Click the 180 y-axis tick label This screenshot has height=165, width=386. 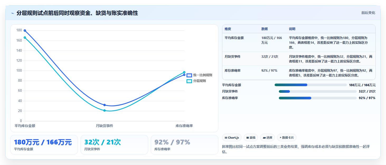[19, 30]
